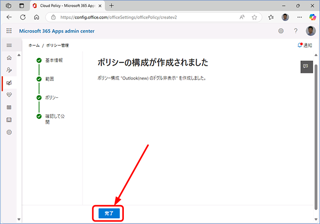
Task: Click the browser home icon
Action: pyautogui.click(x=36, y=17)
